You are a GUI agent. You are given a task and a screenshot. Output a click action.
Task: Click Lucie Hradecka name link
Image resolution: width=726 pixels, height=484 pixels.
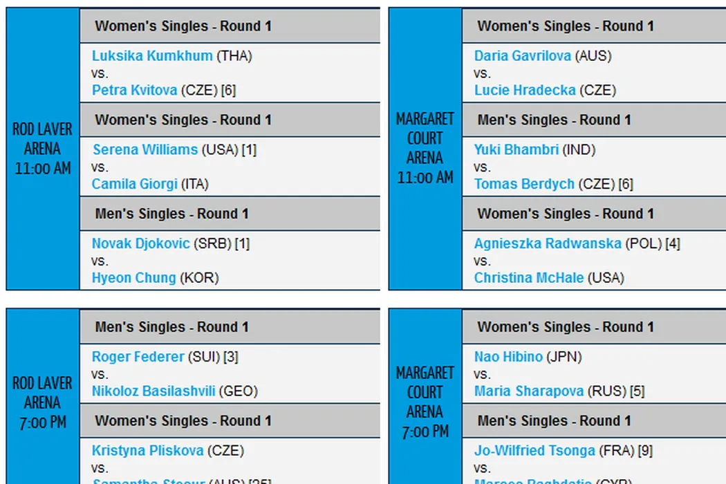tap(525, 90)
